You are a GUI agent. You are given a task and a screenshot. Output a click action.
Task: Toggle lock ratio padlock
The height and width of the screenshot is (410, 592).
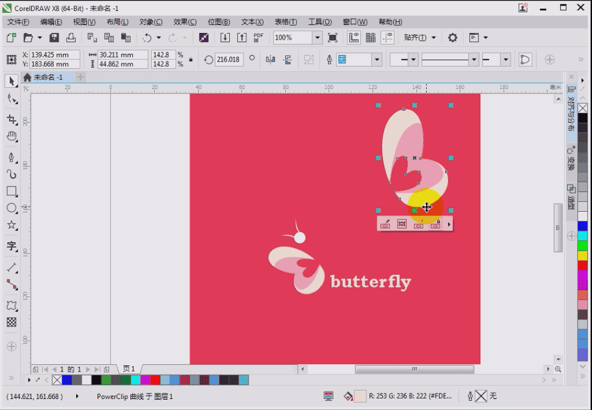pos(191,59)
